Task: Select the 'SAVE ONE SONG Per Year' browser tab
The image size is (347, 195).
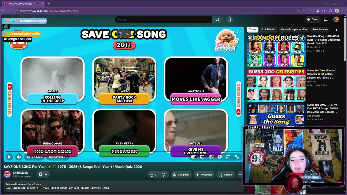Action: 23,4
